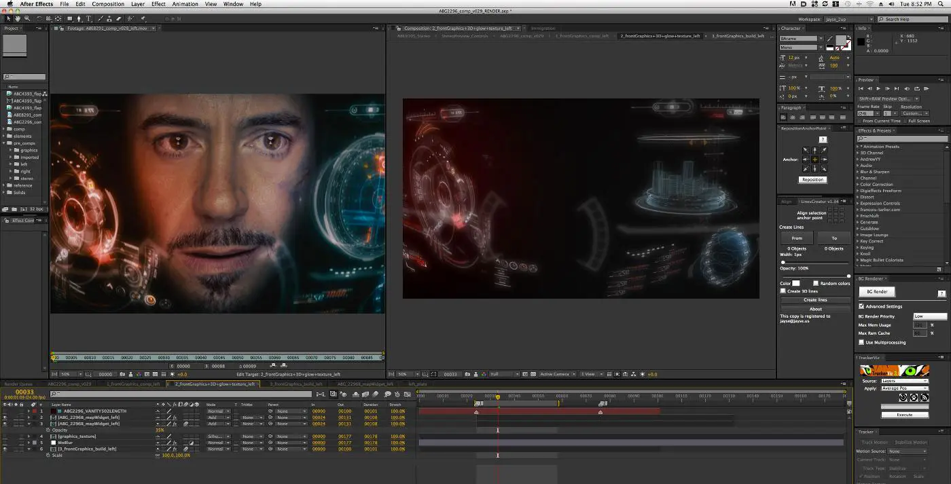
Task: Jump to last frame in Preview panel
Action: pyautogui.click(x=897, y=88)
